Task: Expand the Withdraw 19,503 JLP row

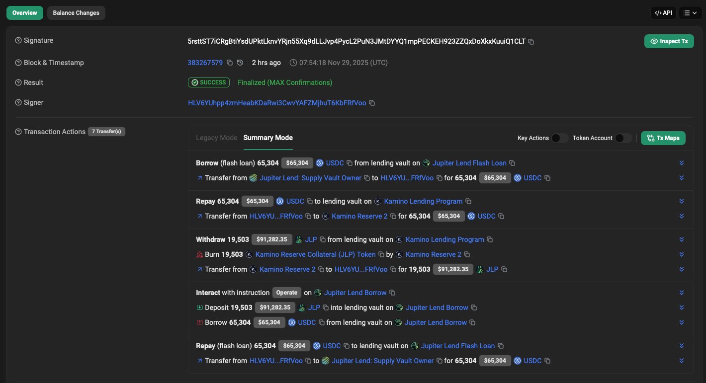Action: (x=682, y=239)
